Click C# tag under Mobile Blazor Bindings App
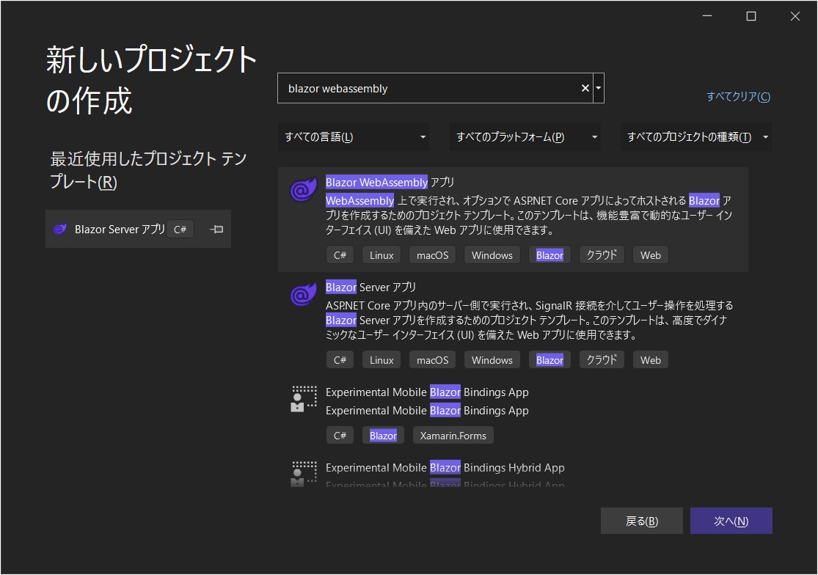 [340, 436]
